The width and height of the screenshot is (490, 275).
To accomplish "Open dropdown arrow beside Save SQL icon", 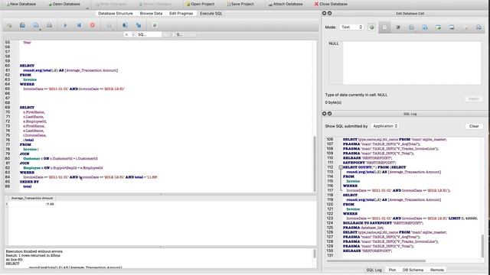I will click(x=40, y=30).
